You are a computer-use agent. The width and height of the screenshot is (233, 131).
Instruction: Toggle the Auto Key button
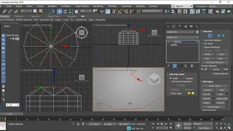[187, 124]
